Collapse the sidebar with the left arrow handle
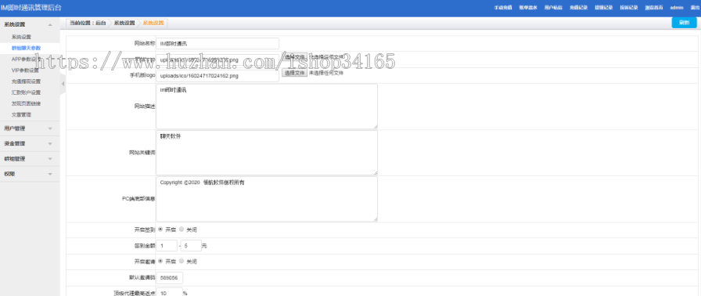The height and width of the screenshot is (296, 701). coord(63,84)
